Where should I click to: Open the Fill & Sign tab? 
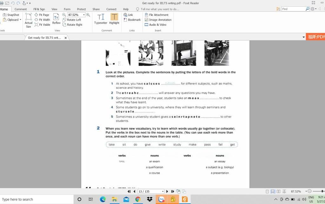[39, 9]
